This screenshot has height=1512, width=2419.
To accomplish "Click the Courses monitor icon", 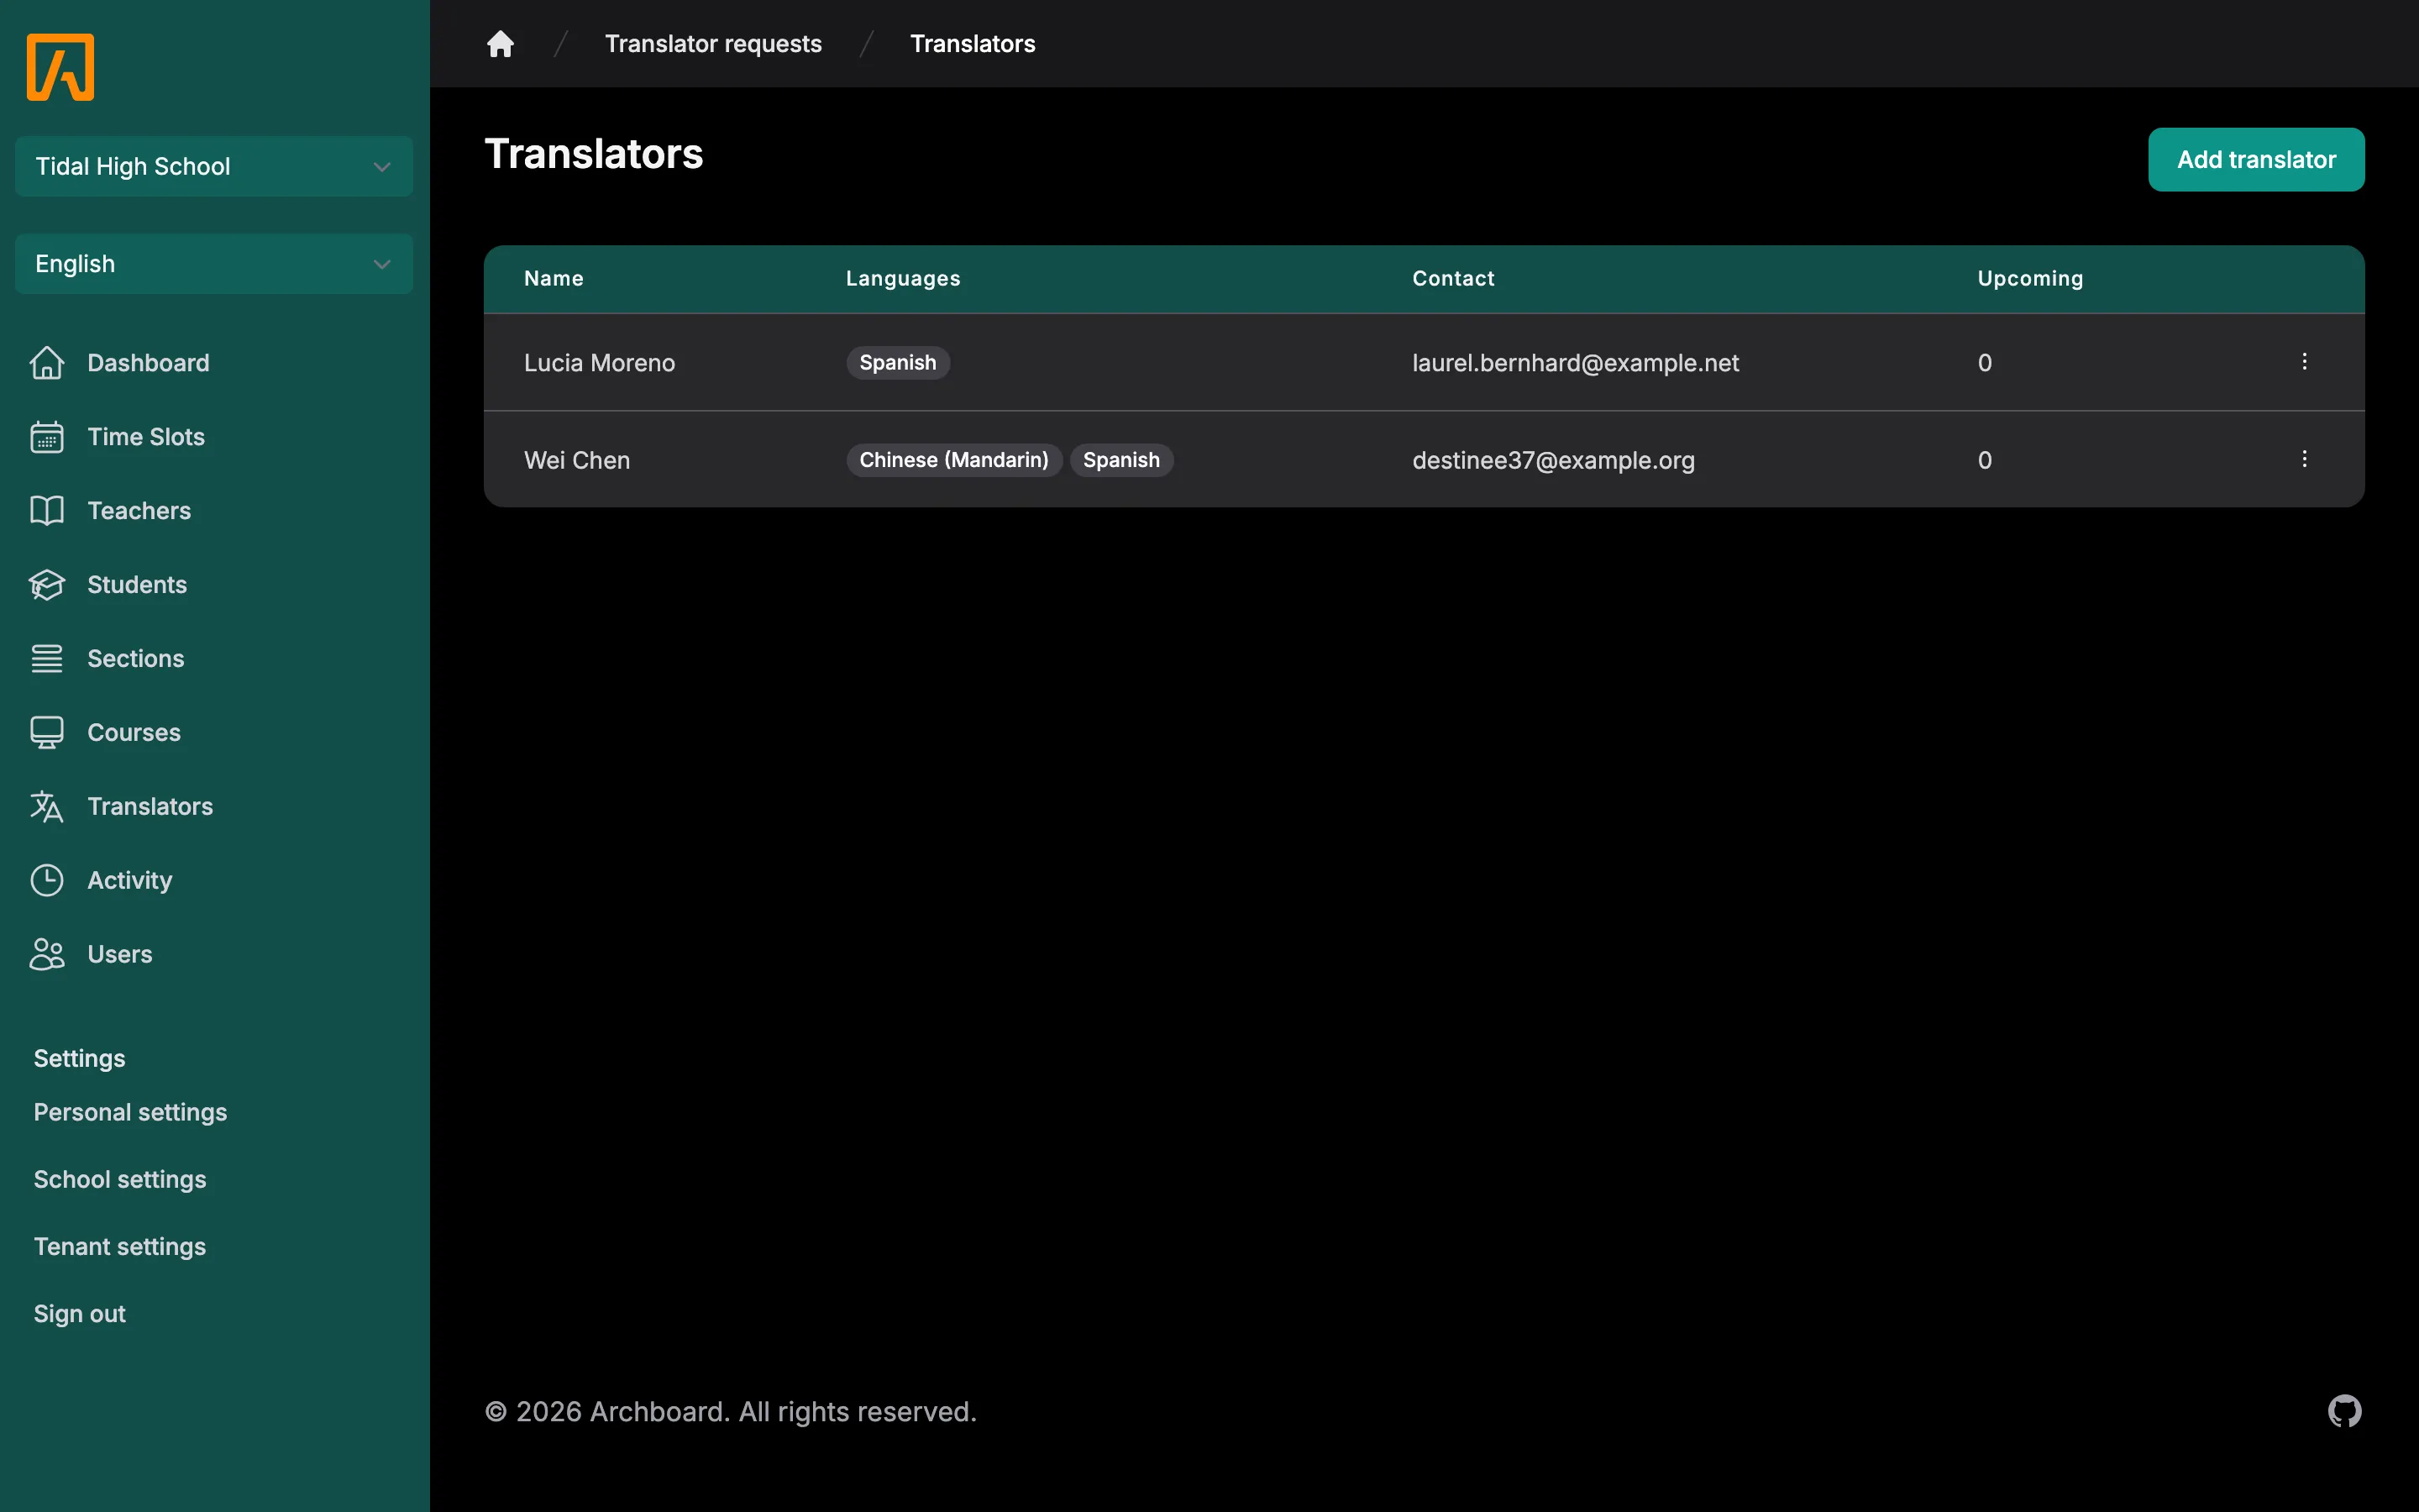I will pyautogui.click(x=47, y=733).
